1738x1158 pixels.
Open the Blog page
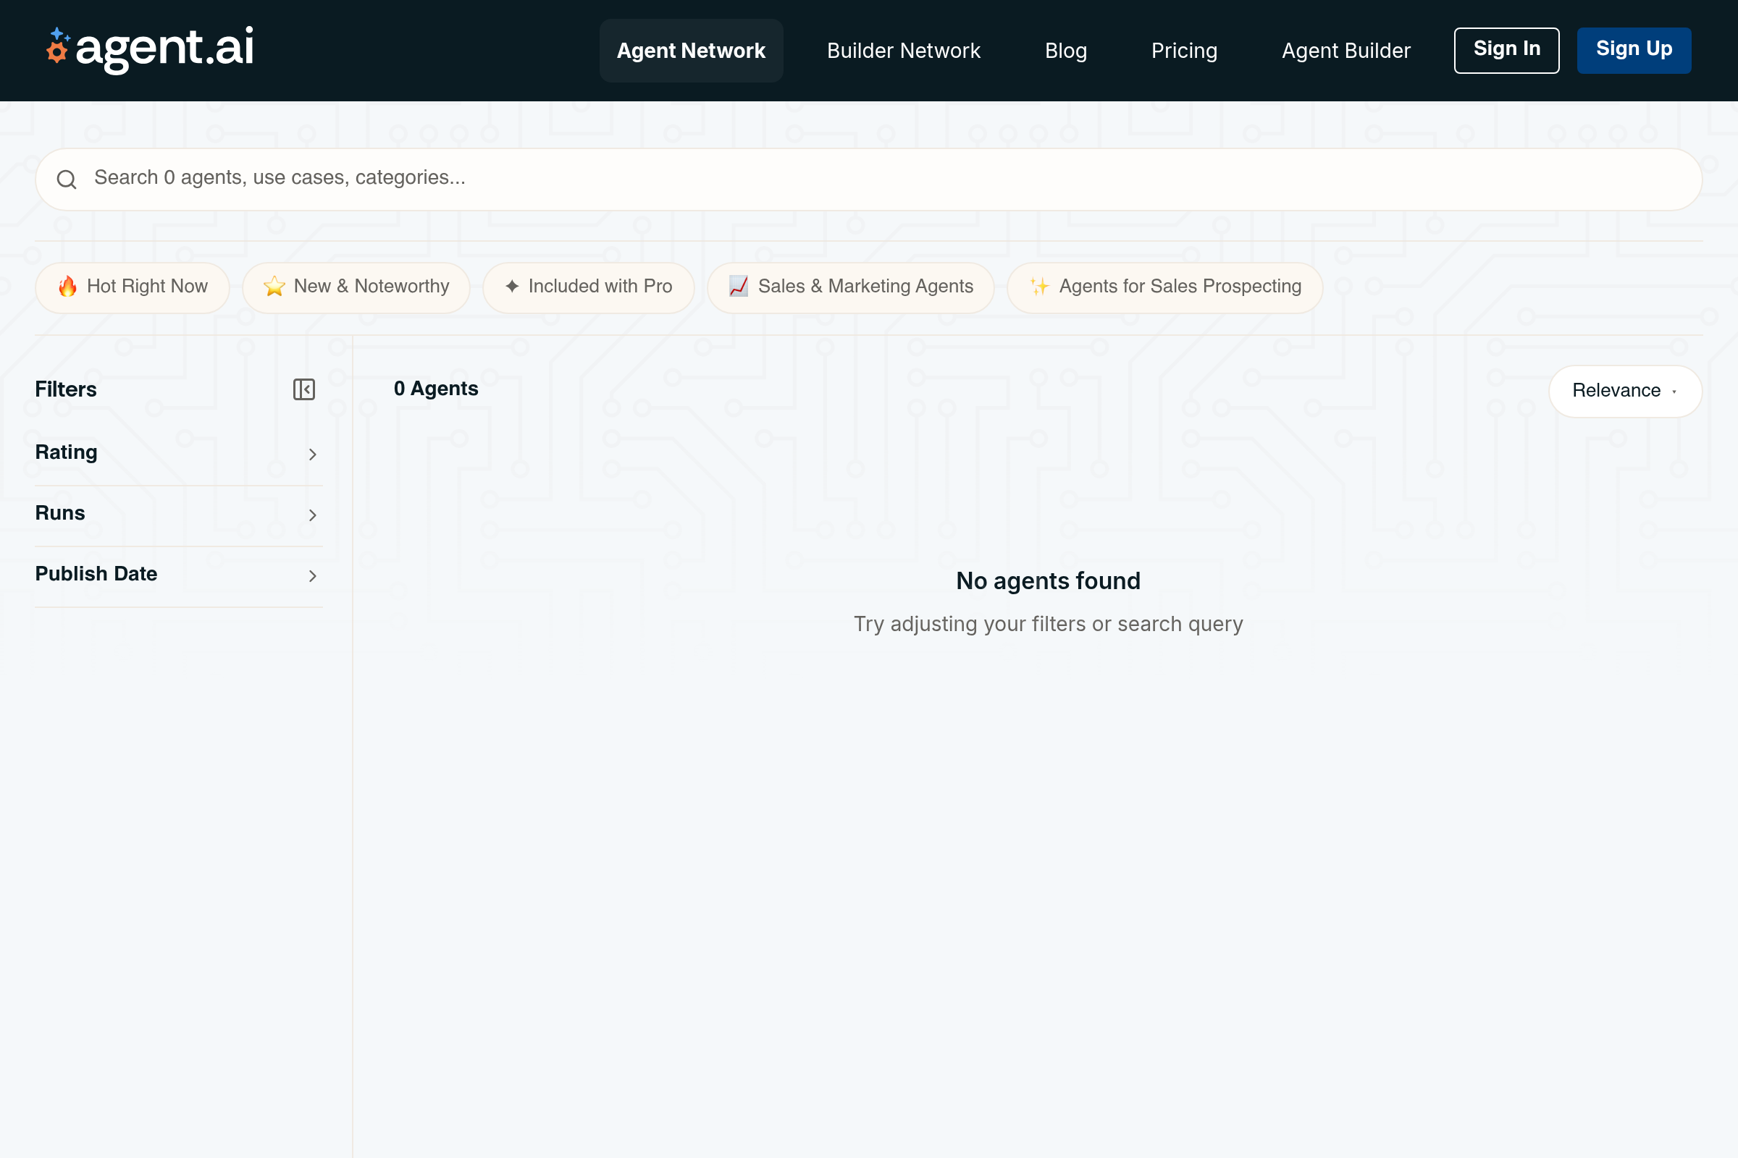pyautogui.click(x=1065, y=50)
